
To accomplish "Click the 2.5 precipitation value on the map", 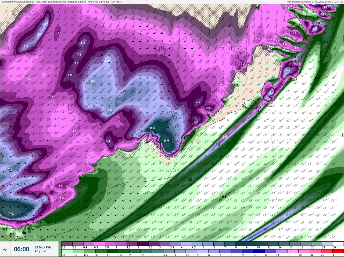I will [326, 42].
